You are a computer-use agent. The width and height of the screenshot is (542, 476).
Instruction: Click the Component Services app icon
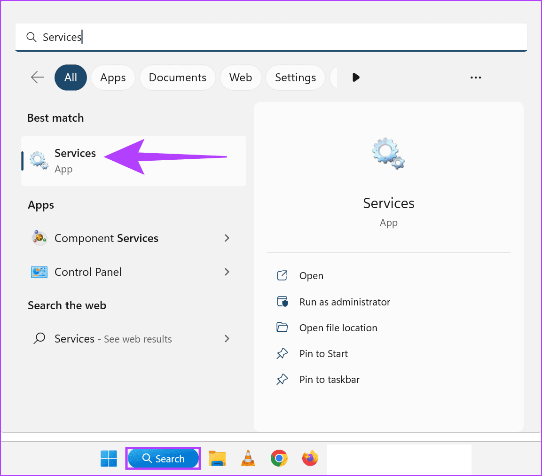pos(39,238)
